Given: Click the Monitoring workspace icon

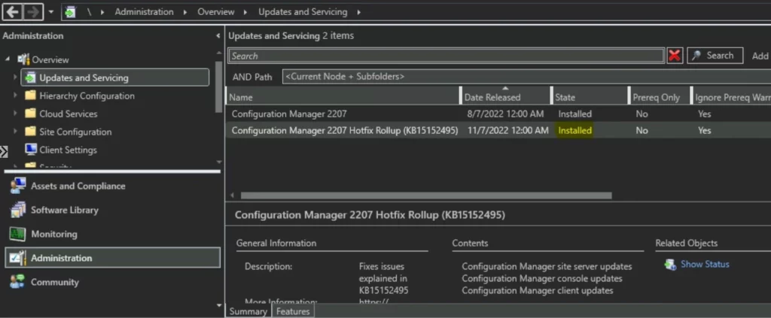Looking at the screenshot, I should click(x=18, y=234).
